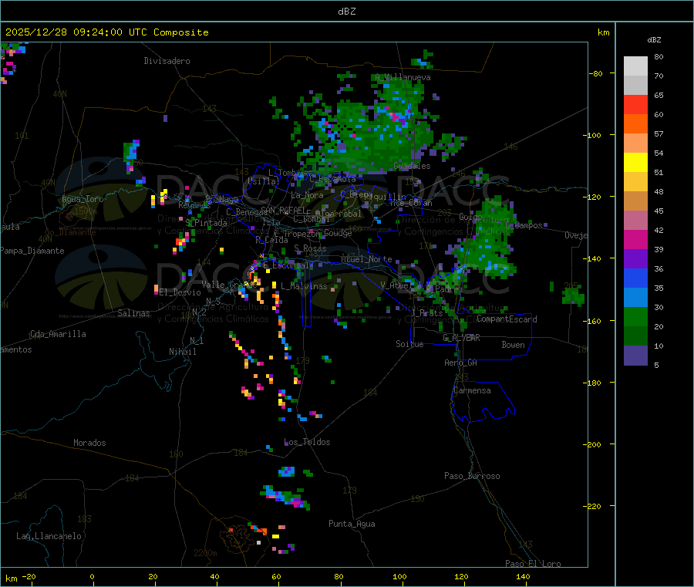
Task: Click the 'dBZ' title at the top
Action: tap(346, 12)
